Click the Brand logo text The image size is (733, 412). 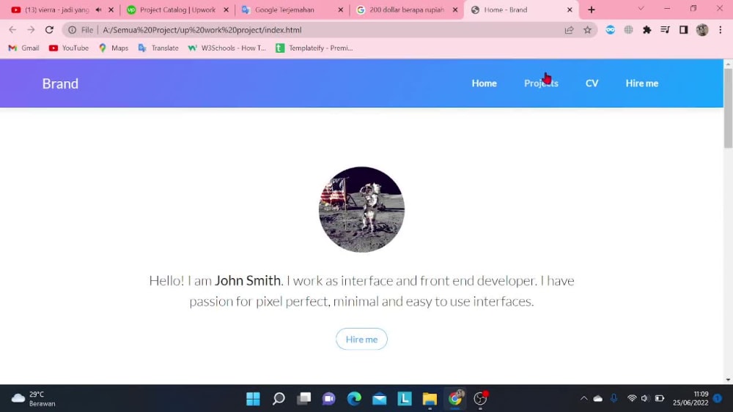[60, 83]
